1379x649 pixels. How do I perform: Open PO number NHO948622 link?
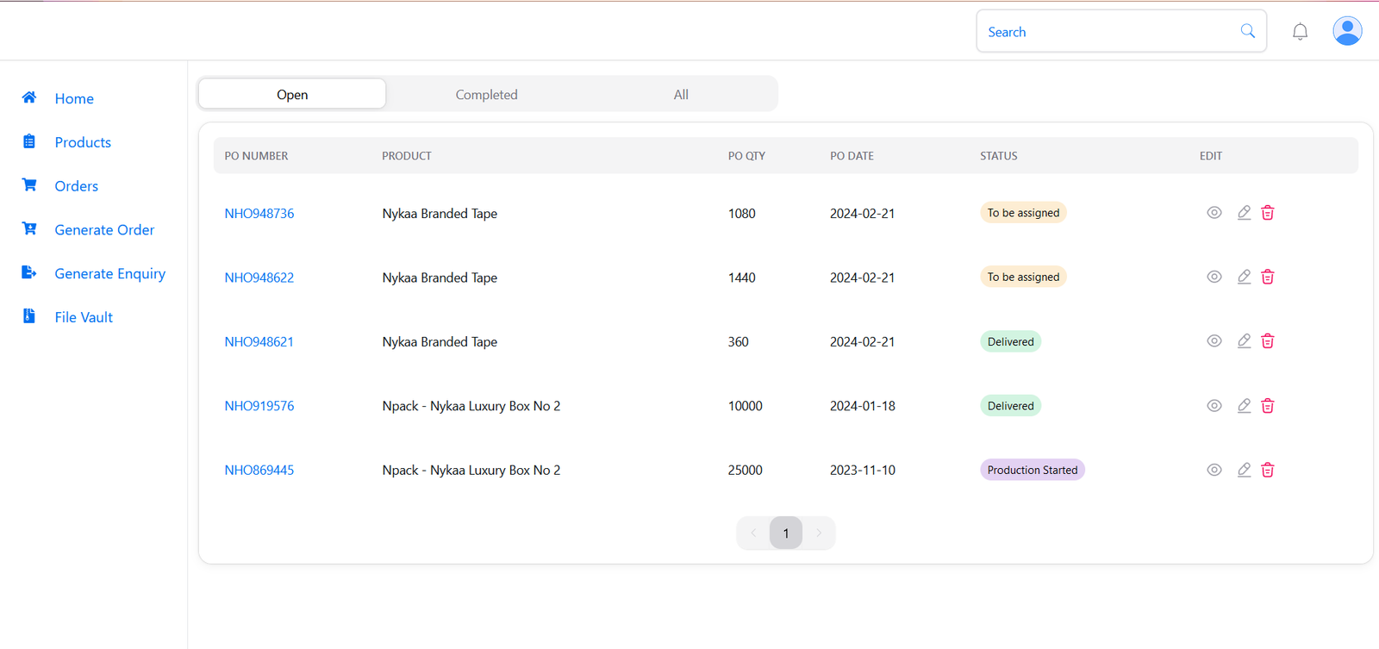(x=259, y=278)
